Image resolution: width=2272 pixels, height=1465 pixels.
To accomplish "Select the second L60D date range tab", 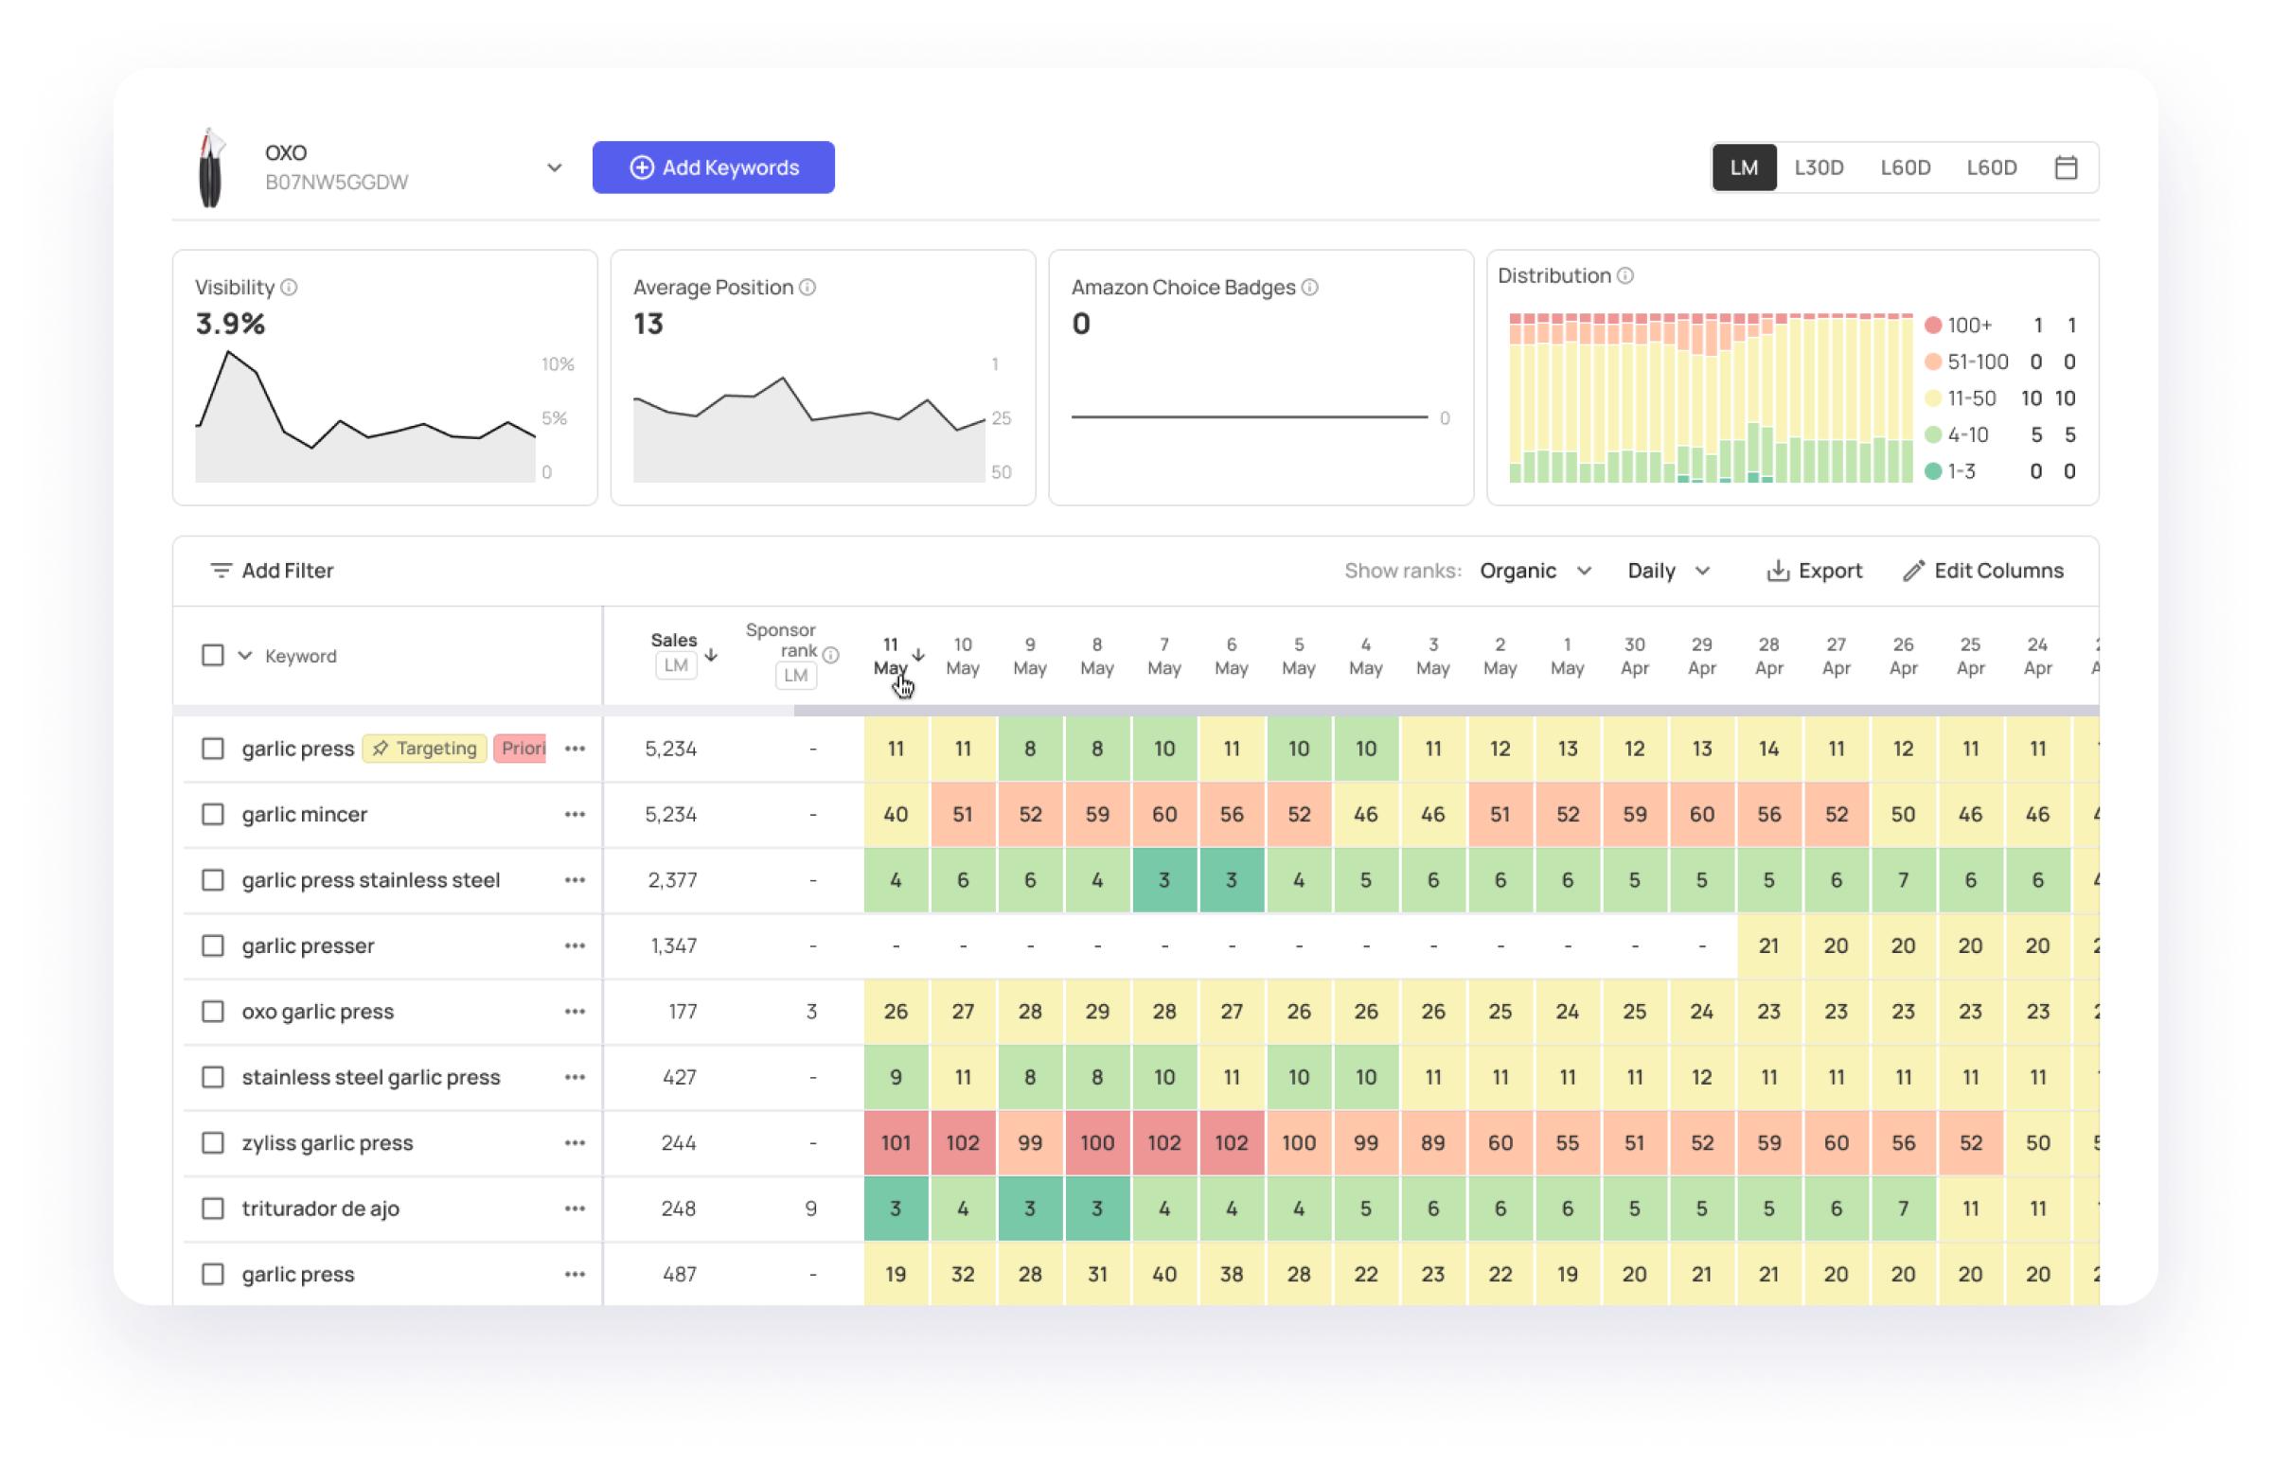I will click(1992, 168).
